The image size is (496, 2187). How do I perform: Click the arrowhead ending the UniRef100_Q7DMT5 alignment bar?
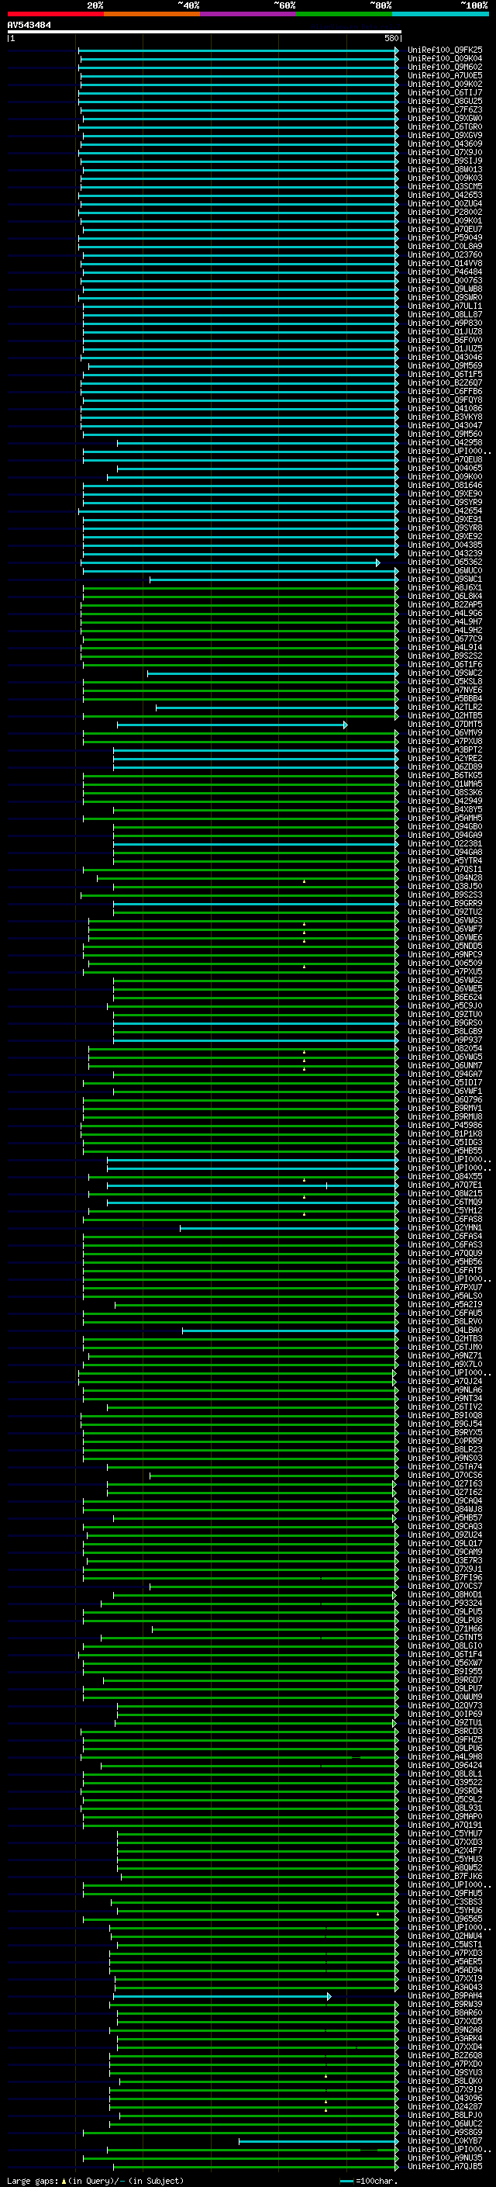[x=345, y=725]
